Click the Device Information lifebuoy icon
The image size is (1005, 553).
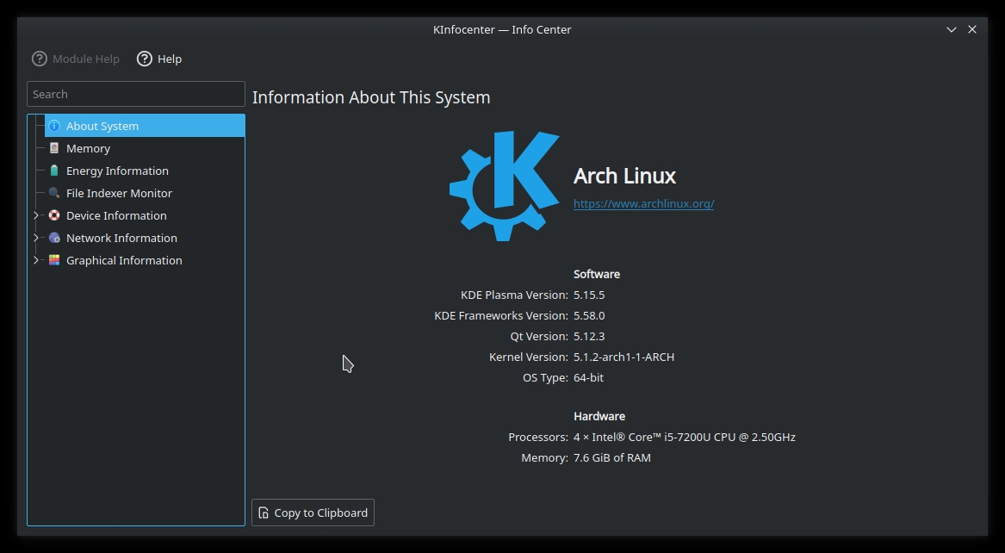(54, 215)
